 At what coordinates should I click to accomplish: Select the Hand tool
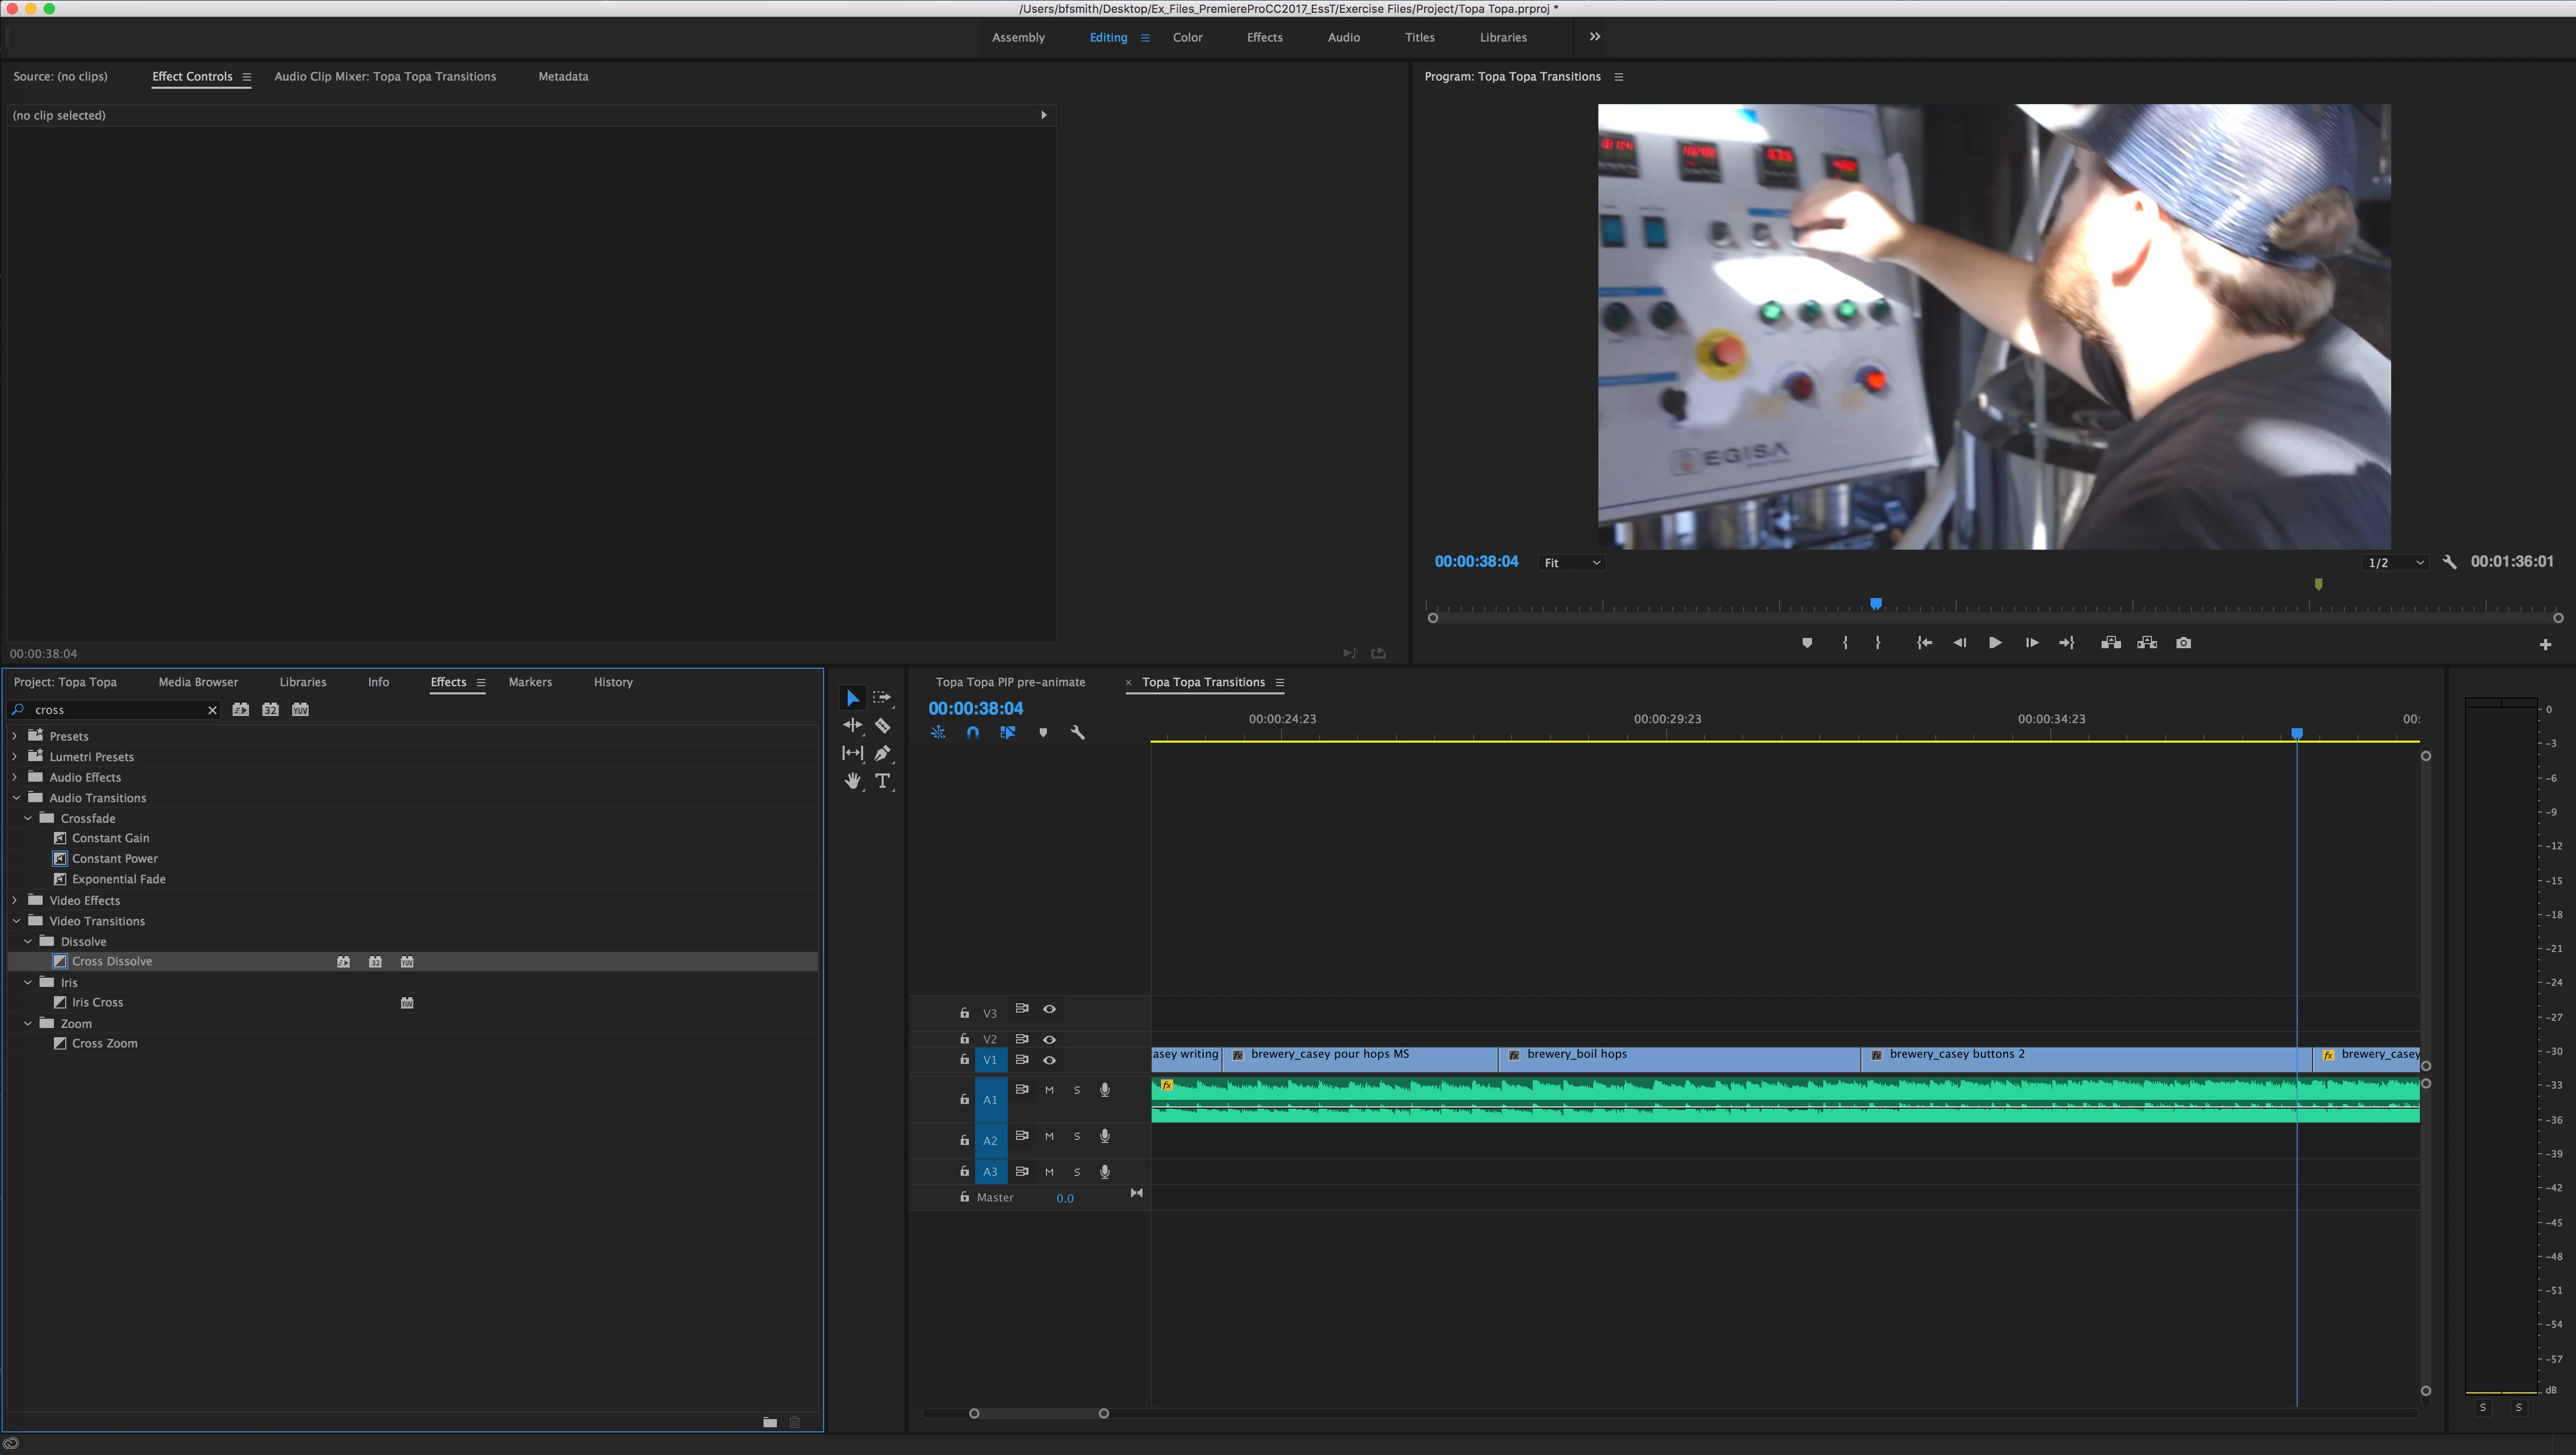click(852, 782)
